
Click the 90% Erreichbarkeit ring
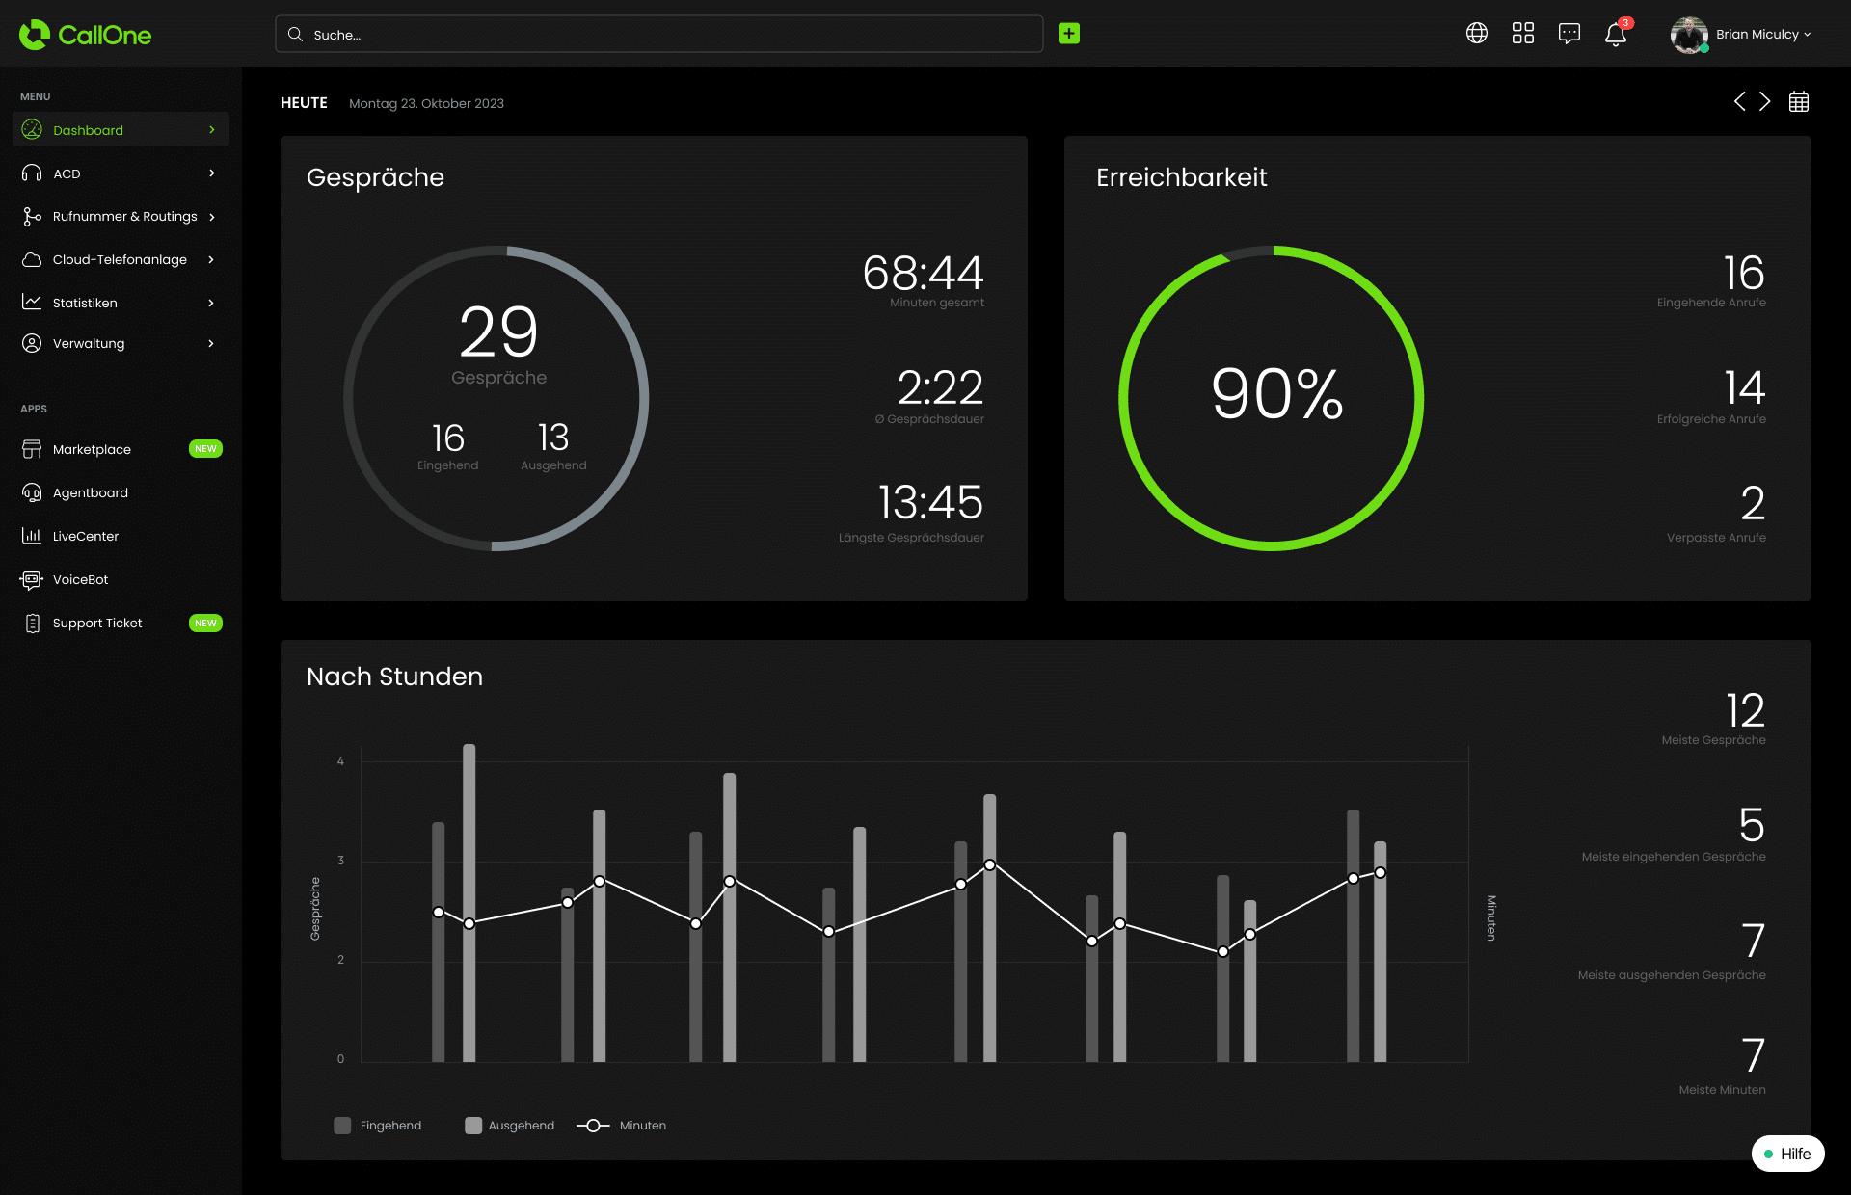(1272, 398)
